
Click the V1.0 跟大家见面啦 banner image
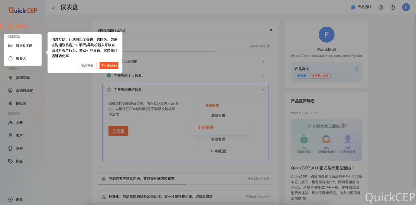[x=326, y=140]
